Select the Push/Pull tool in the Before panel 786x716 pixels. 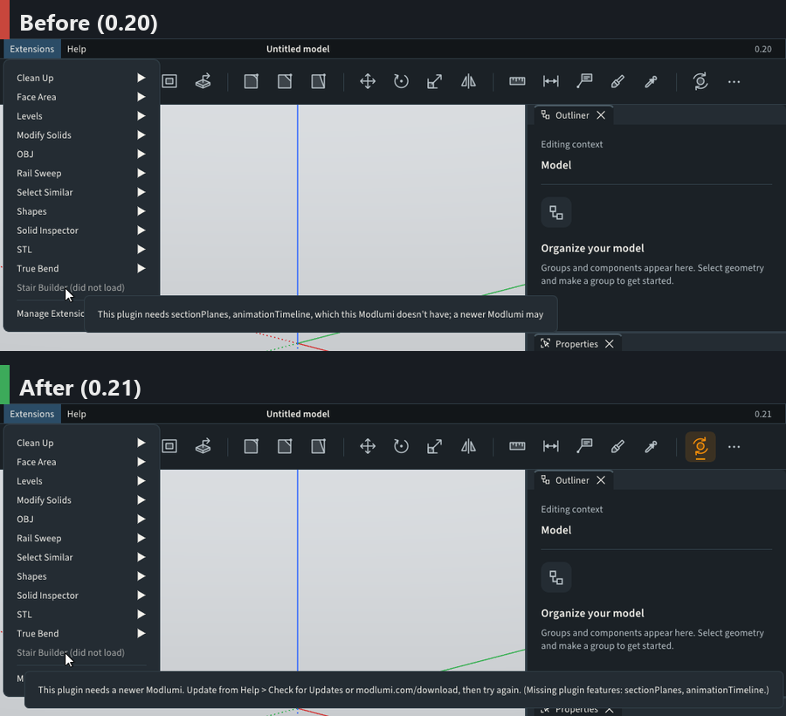[x=203, y=81]
